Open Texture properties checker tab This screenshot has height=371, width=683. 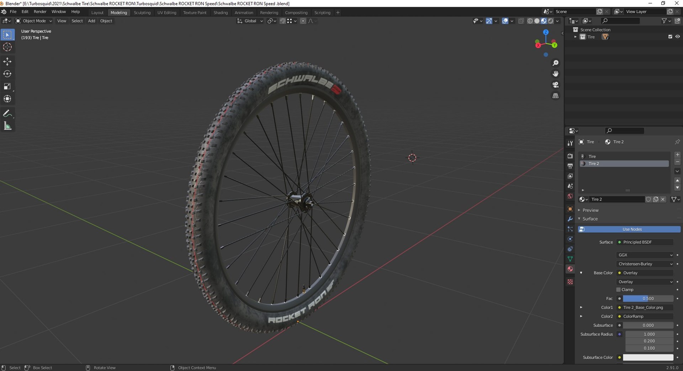(570, 282)
